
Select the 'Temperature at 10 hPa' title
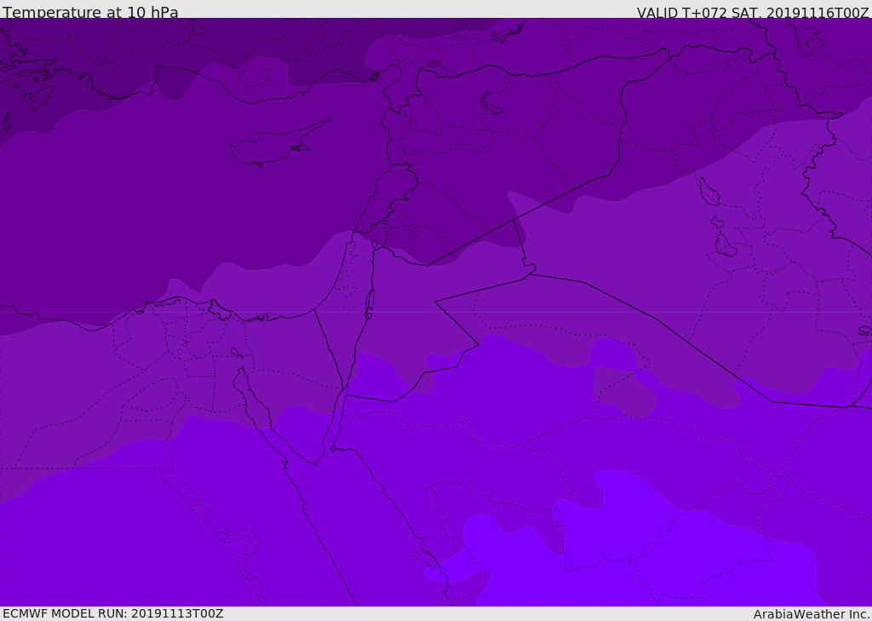pyautogui.click(x=90, y=12)
